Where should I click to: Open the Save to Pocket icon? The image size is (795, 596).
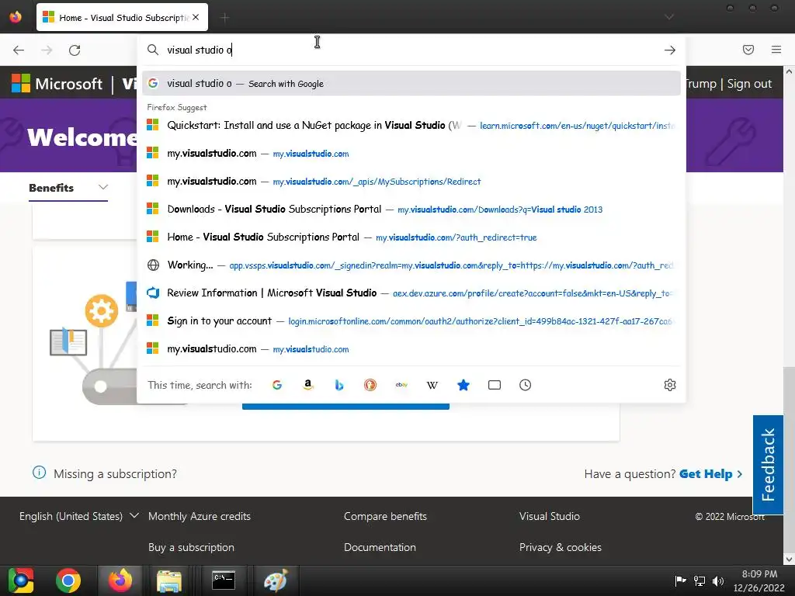[x=748, y=50]
